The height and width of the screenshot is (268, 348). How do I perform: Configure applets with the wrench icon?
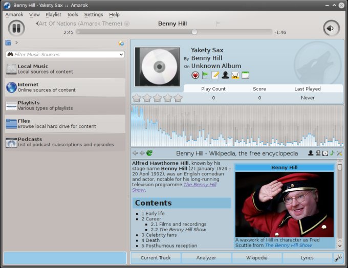[x=338, y=258]
